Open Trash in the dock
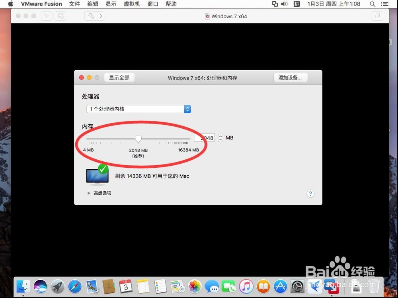Image resolution: width=398 pixels, height=298 pixels. point(373,286)
